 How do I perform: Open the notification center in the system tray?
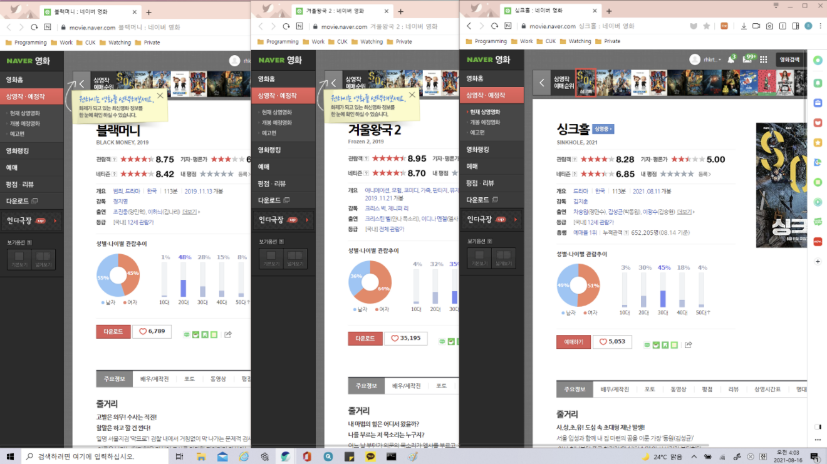(814, 456)
